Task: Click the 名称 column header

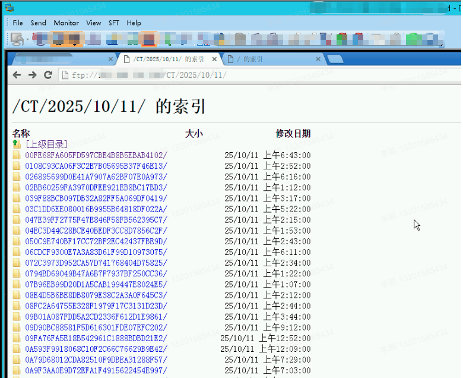Action: coord(21,133)
